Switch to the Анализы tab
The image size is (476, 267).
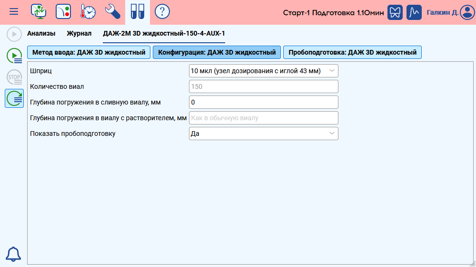pyautogui.click(x=41, y=34)
